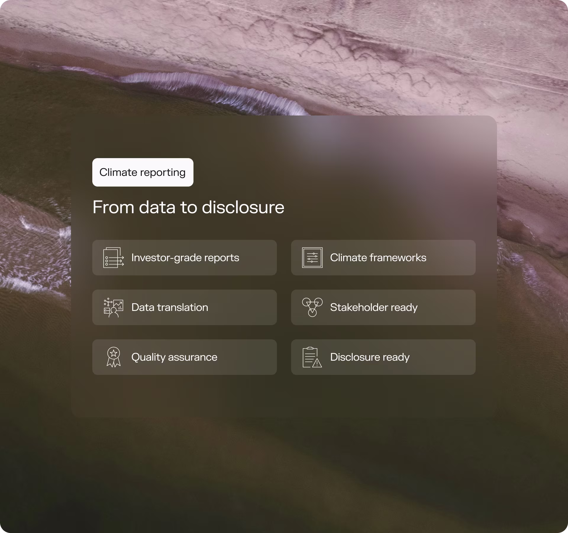The width and height of the screenshot is (568, 533).
Task: Click the Disclosure ready clipboard warning icon
Action: 312,357
